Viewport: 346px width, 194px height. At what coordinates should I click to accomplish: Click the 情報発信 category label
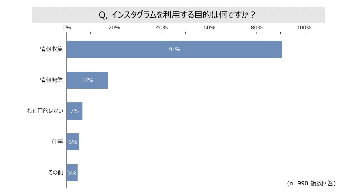point(51,80)
